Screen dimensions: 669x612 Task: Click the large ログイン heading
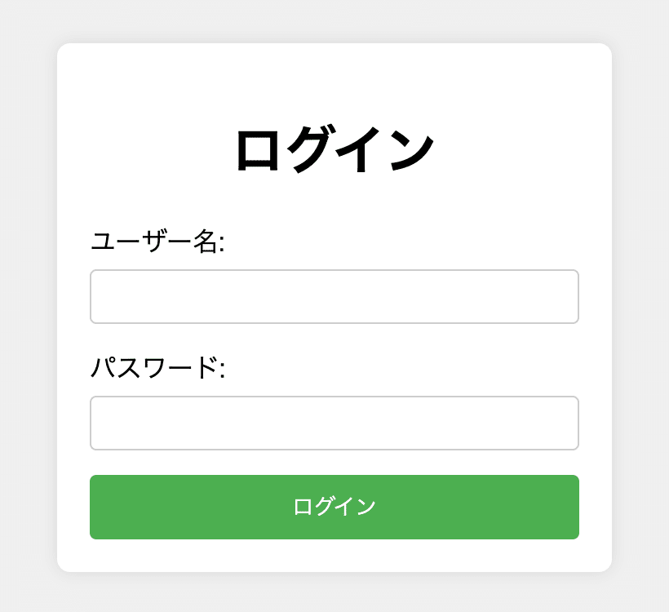coord(334,150)
